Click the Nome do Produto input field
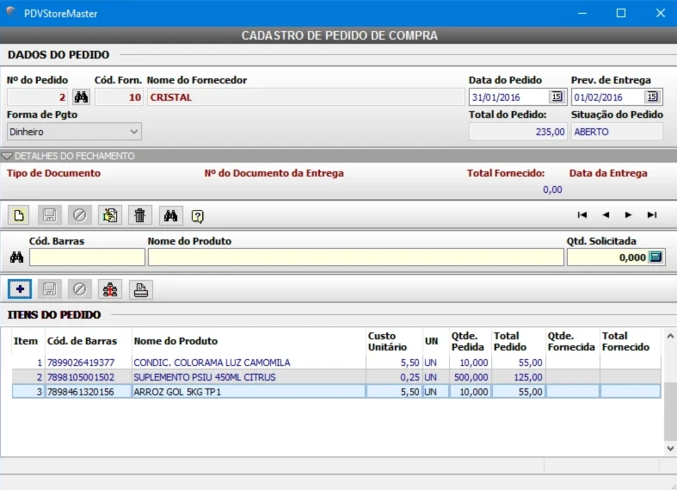Screen dimensions: 677x490 (355, 257)
